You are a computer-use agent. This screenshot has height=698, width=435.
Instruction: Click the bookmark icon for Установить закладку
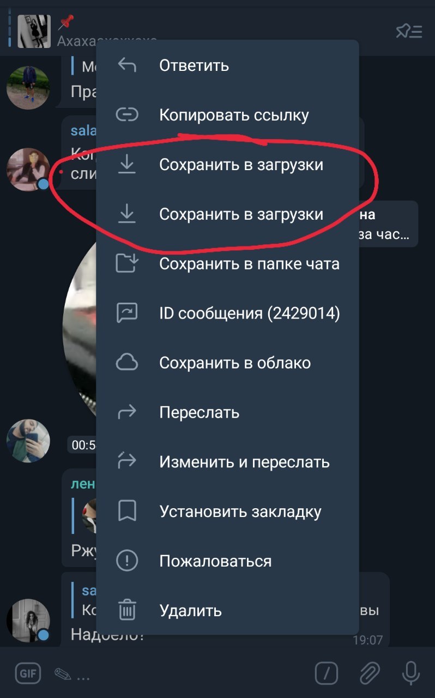(127, 512)
